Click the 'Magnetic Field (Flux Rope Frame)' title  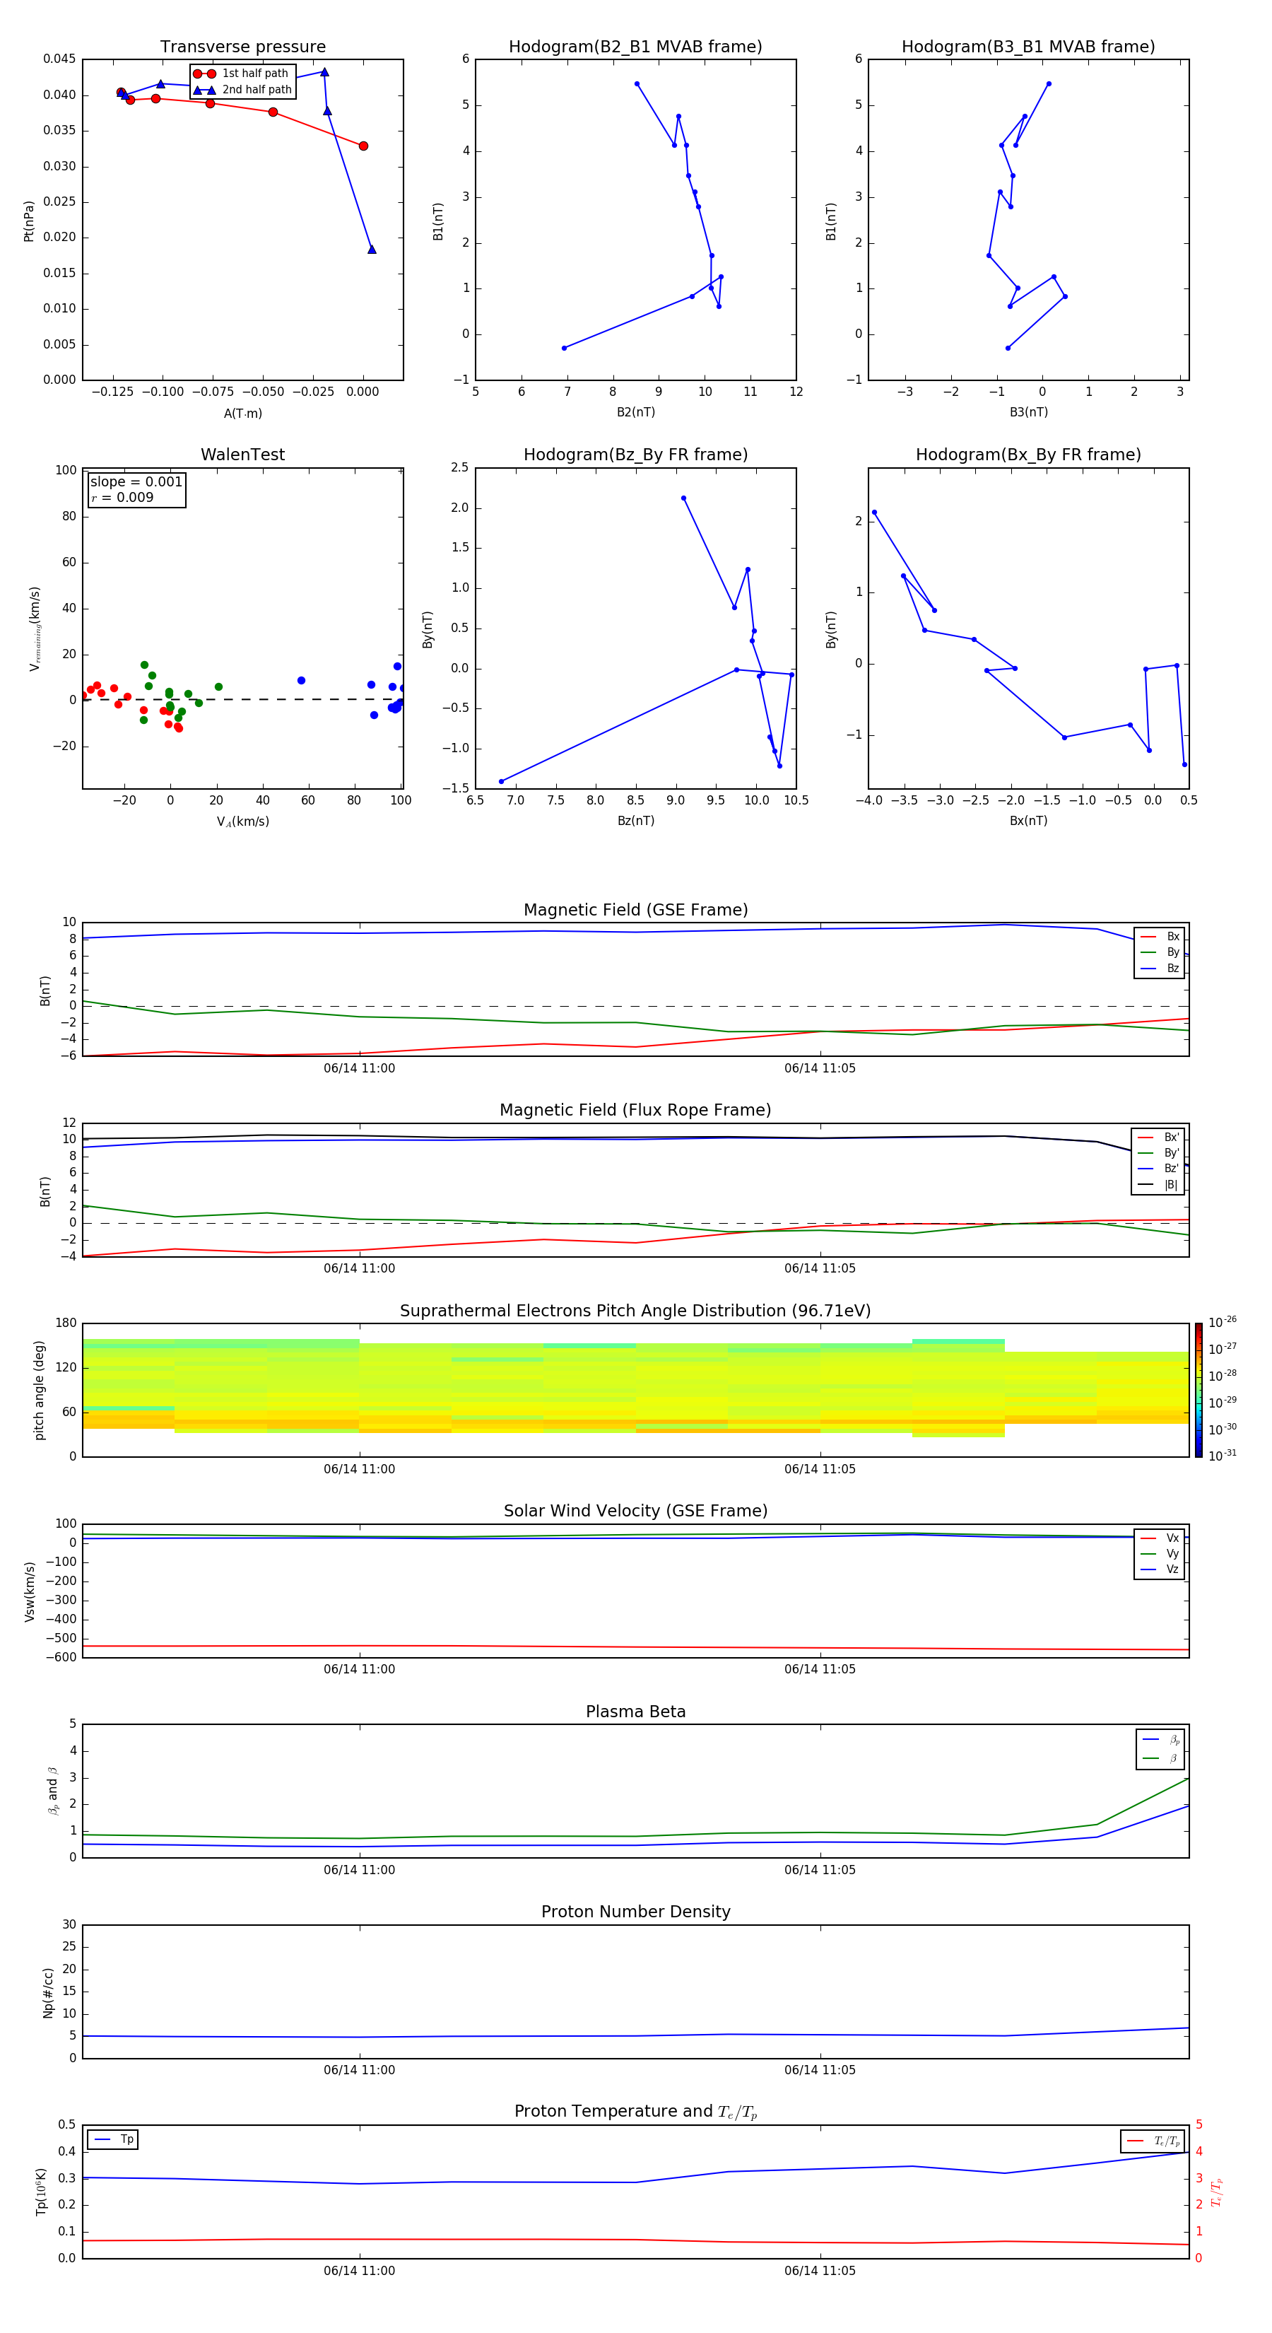(635, 1111)
